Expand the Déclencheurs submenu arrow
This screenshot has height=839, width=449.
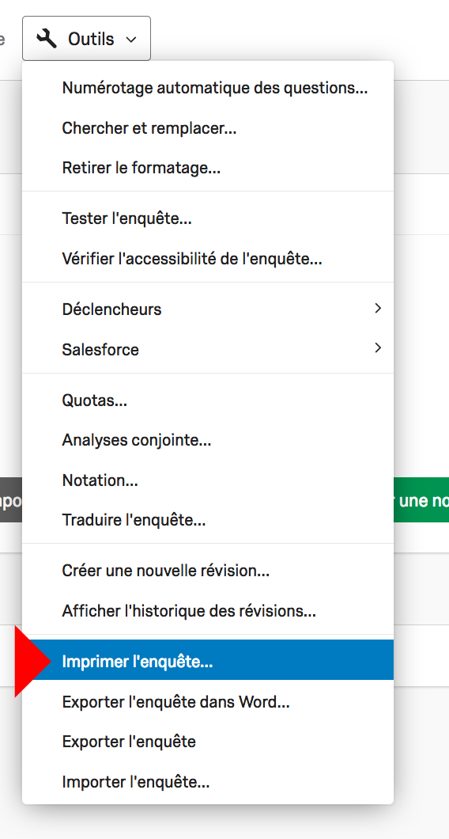tap(378, 308)
